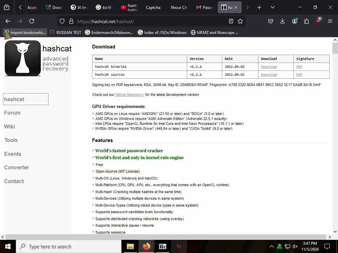Viewport: 338px width, 253px height.
Task: Click the Firefox taskbar icon
Action: coord(146,246)
